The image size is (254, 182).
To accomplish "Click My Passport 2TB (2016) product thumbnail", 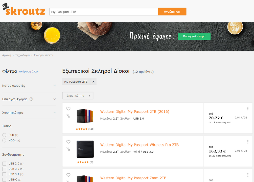I will tap(85, 116).
